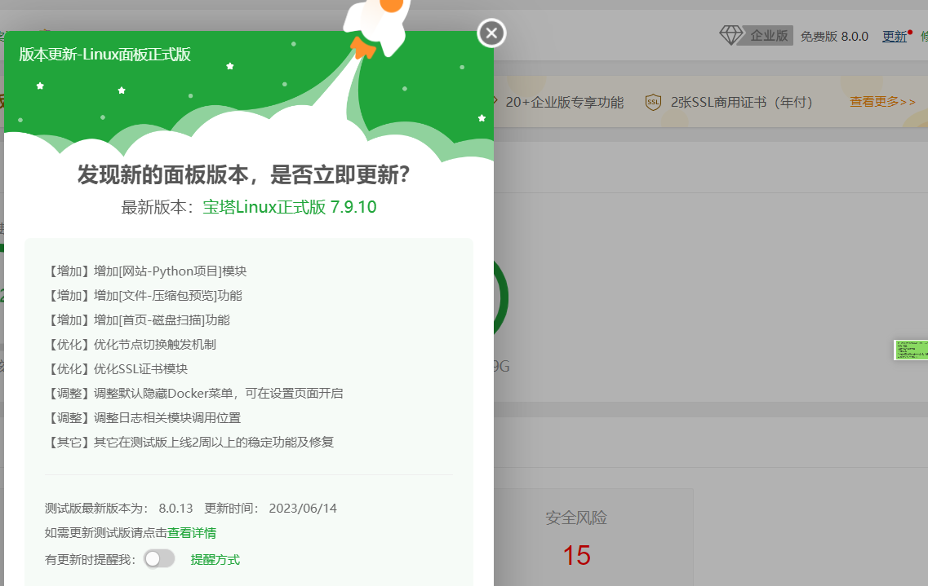The image size is (928, 586).
Task: Click the changelog line 调整日志相关模块调用位置
Action: coord(144,417)
